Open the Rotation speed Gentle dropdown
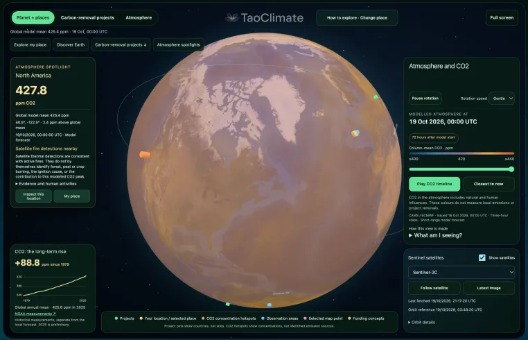 (x=502, y=99)
